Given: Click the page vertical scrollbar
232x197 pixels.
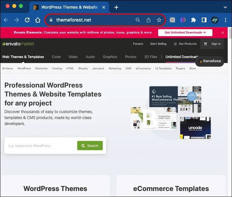Looking at the screenshot, I should pyautogui.click(x=230, y=33).
